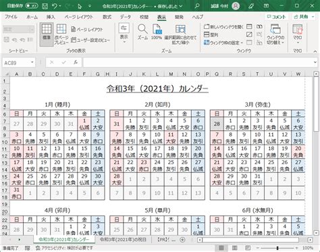The image size is (320, 252).
Task: Click the Save icon in title bar
Action: [45, 5]
